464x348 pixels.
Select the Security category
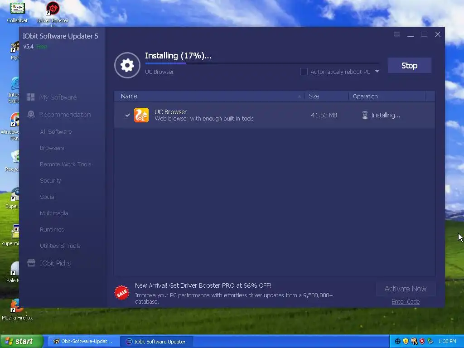[50, 180]
